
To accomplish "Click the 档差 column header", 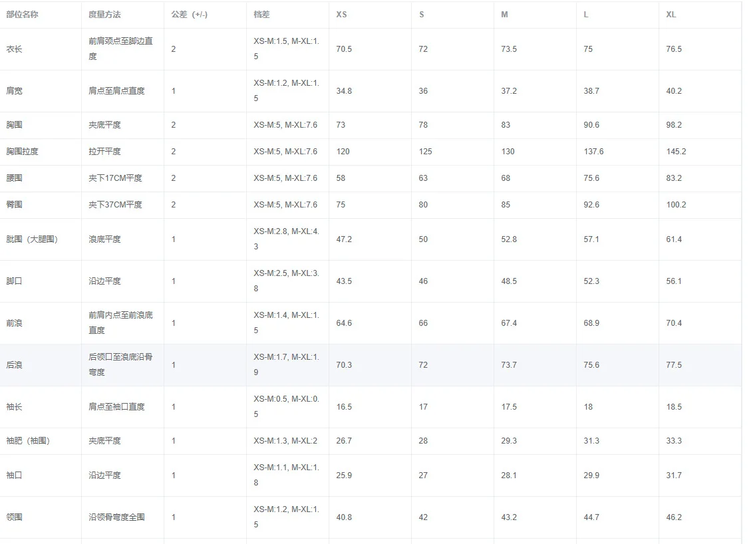I will [x=261, y=15].
